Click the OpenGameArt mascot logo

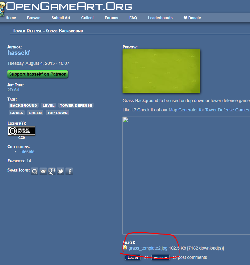[2, 8]
